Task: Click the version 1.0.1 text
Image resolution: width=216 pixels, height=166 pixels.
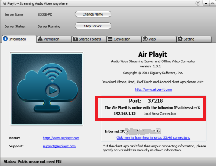Action: point(150,67)
